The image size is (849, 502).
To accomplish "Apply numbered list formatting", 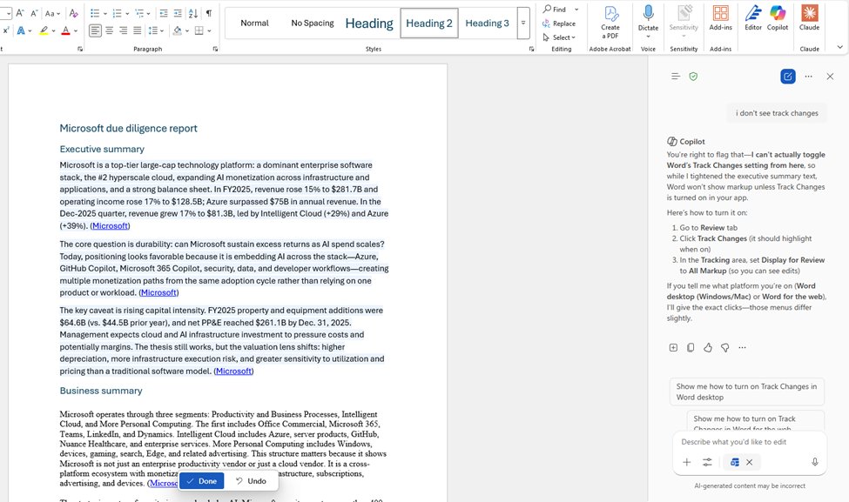I will (x=117, y=13).
